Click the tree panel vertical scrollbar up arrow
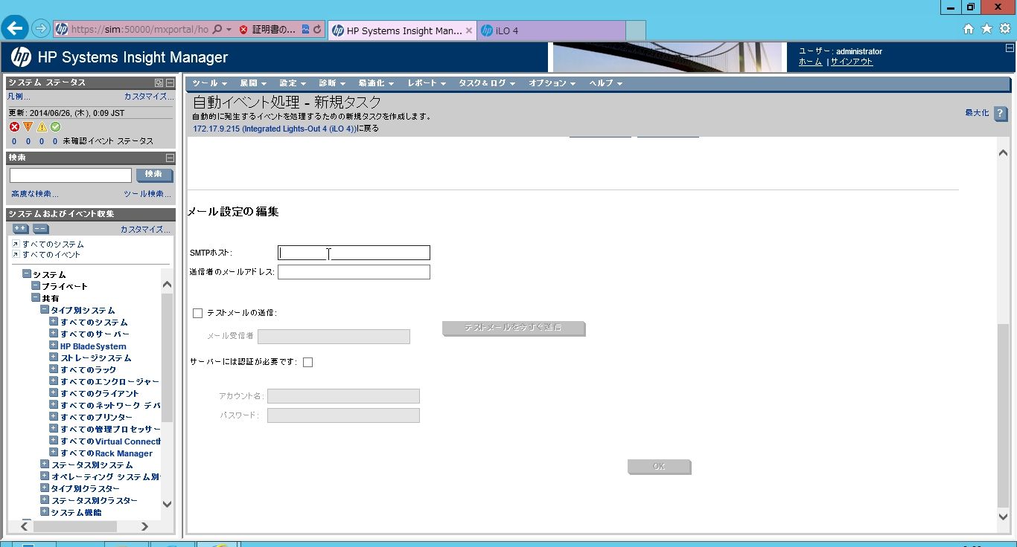 pos(167,285)
